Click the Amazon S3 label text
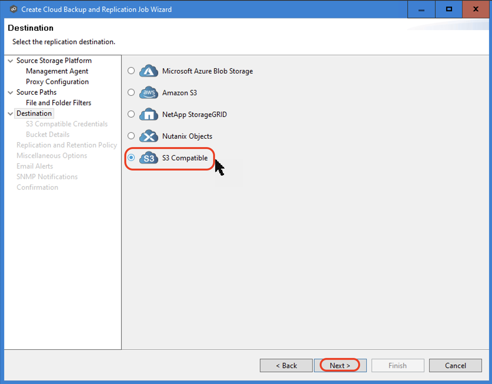This screenshot has height=384, width=492. pos(179,93)
